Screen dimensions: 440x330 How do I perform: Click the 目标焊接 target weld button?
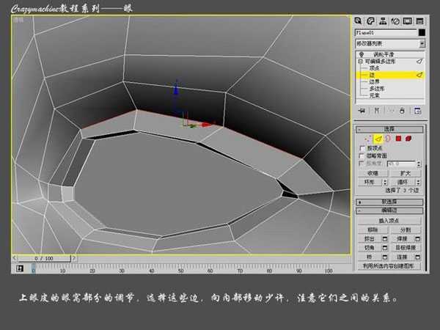tap(406, 248)
